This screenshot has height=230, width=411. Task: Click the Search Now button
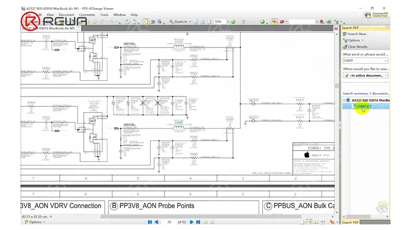click(355, 34)
